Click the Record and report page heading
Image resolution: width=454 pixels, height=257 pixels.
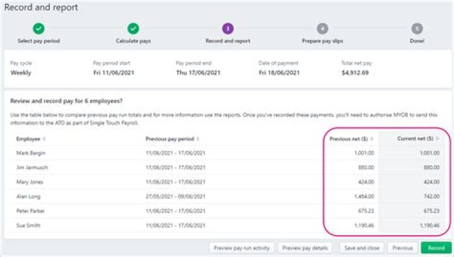pyautogui.click(x=41, y=8)
